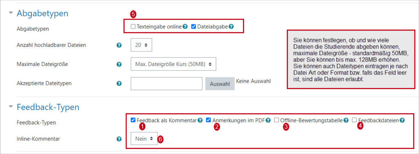This screenshot has height=154, width=419.
Task: Click the Akzeptierte Dateitypen label
Action: coord(44,83)
